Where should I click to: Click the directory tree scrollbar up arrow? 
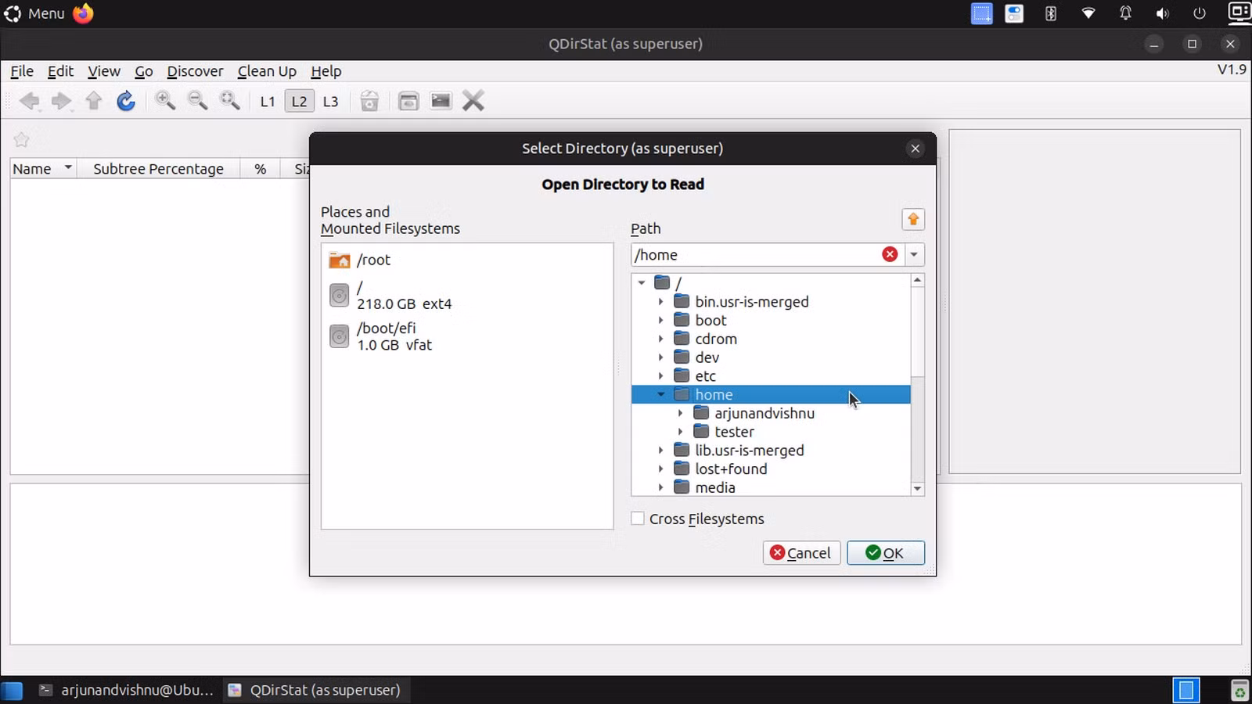[x=917, y=280]
